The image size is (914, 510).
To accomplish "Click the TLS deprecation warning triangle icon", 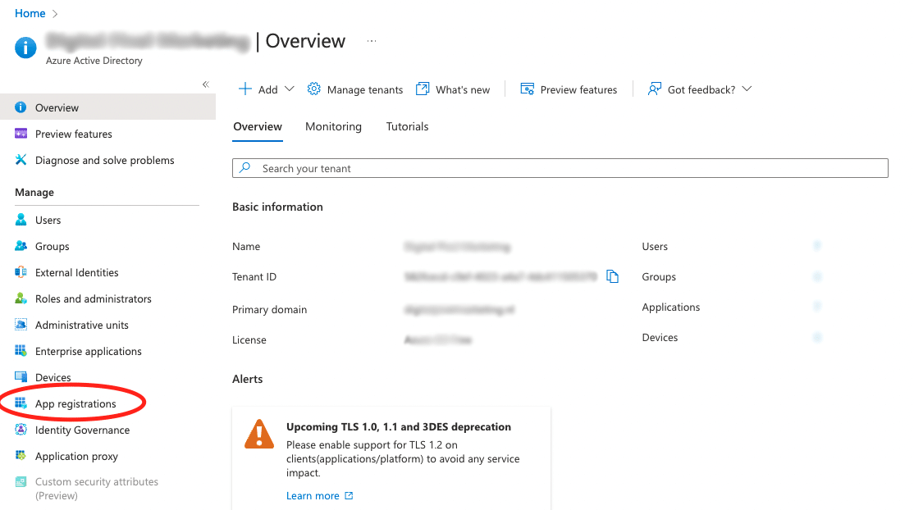I will (258, 435).
